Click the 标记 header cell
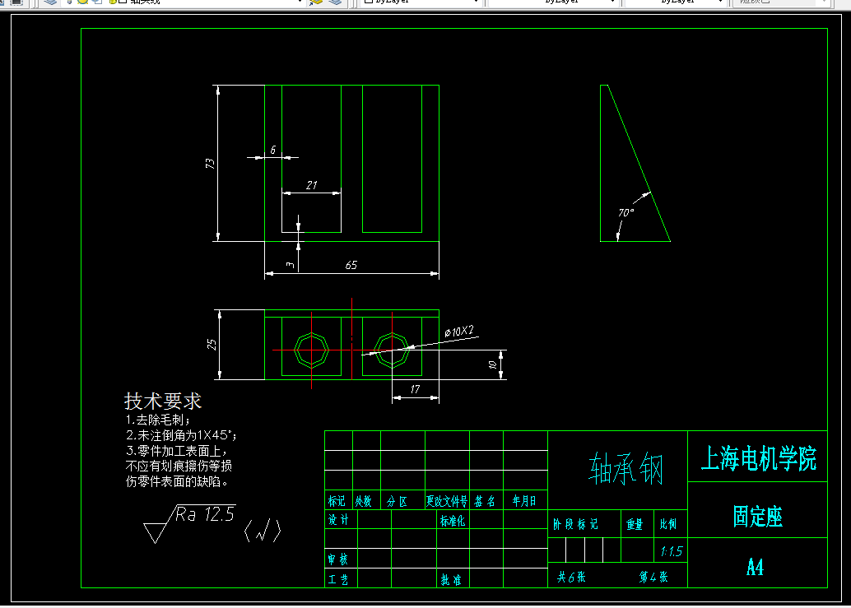This screenshot has width=851, height=608. click(337, 501)
